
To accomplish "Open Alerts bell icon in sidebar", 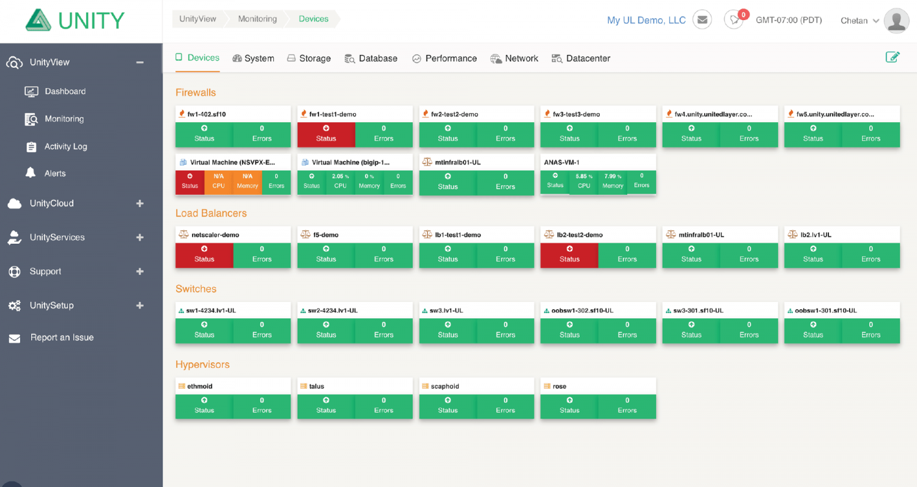I will pyautogui.click(x=31, y=173).
